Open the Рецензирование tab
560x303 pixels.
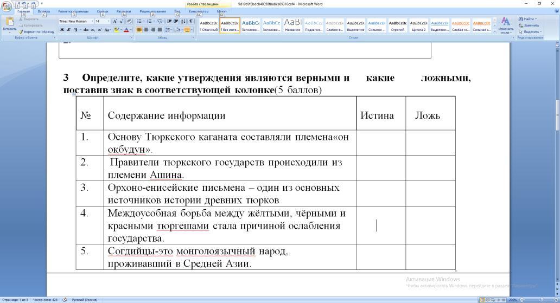coord(152,11)
